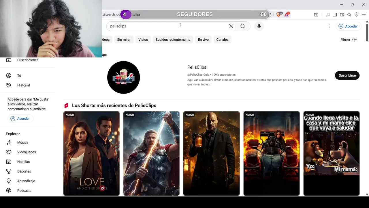Open the Brave hamburger main menu
The width and height of the screenshot is (369, 208).
[x=364, y=14]
